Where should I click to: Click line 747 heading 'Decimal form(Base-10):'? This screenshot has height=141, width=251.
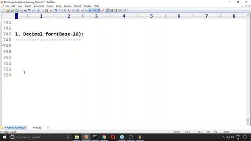tap(53, 34)
